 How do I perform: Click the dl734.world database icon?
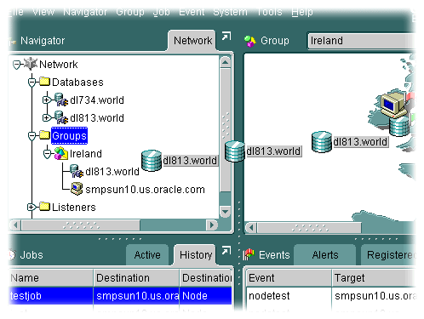pyautogui.click(x=61, y=100)
